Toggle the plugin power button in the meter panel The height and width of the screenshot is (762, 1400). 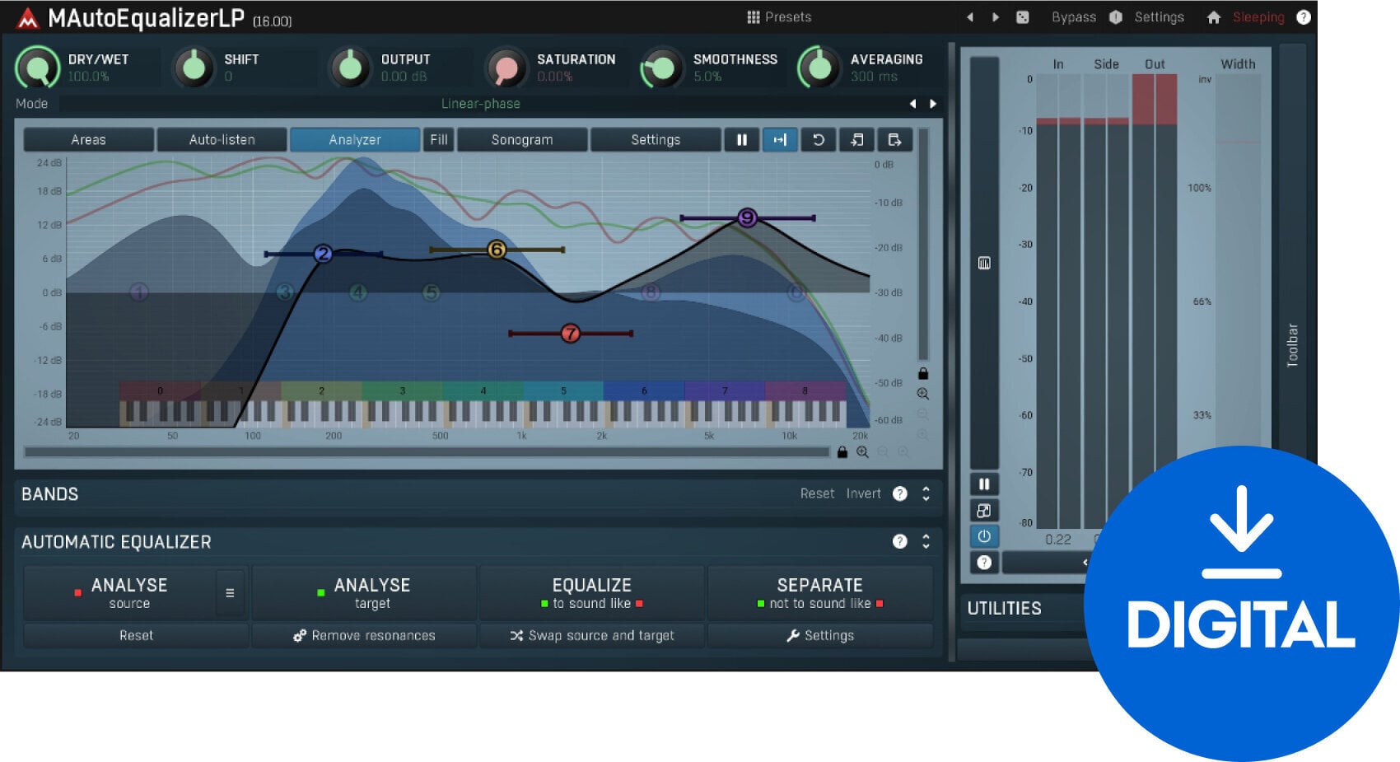(x=984, y=536)
